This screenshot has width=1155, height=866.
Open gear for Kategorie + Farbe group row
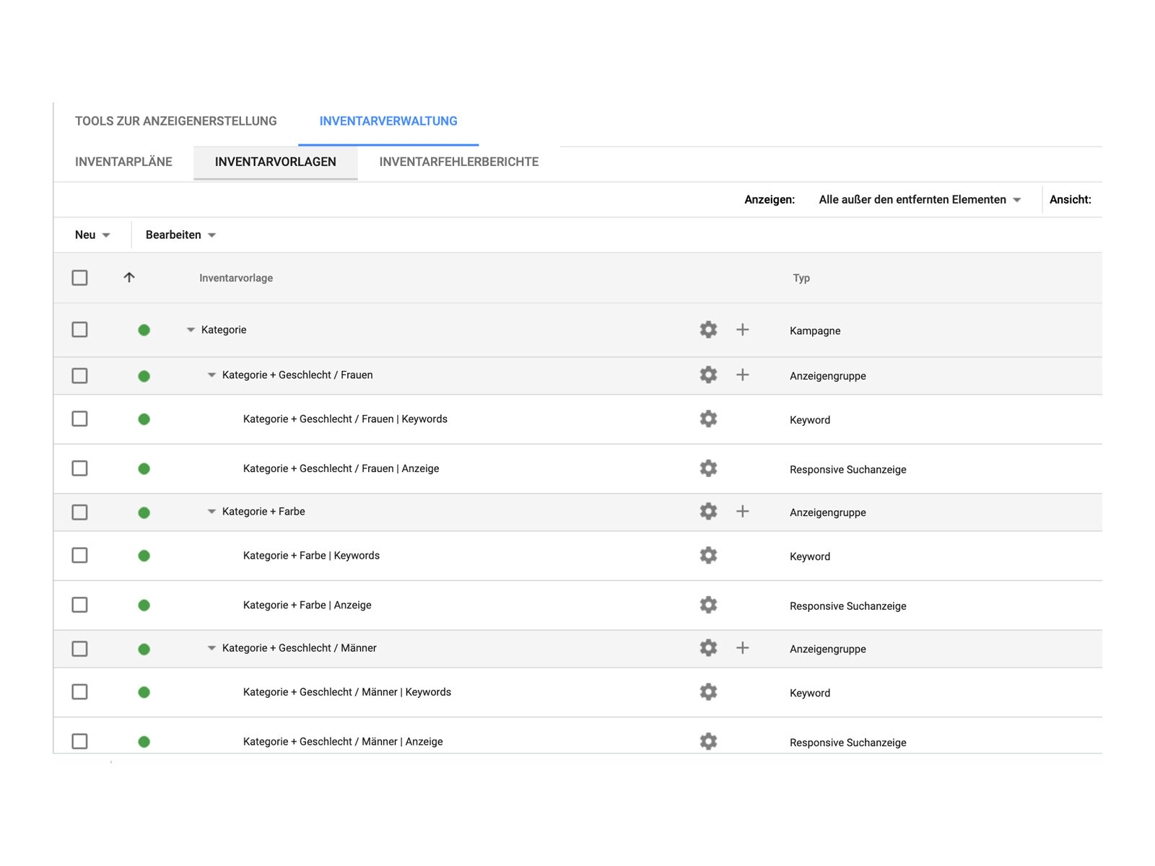(708, 511)
